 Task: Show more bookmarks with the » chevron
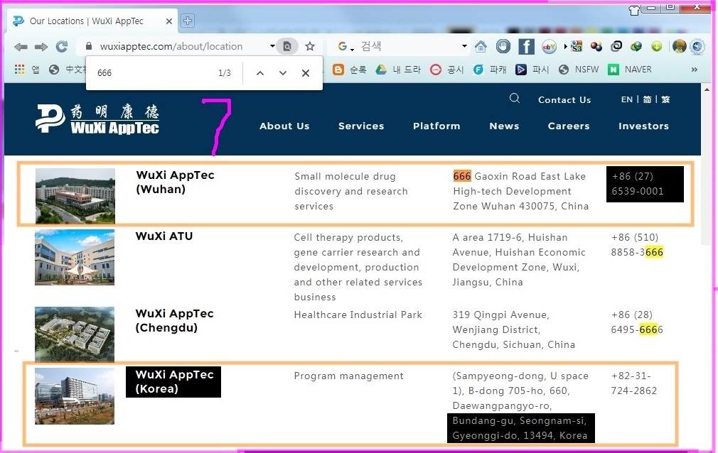point(695,70)
